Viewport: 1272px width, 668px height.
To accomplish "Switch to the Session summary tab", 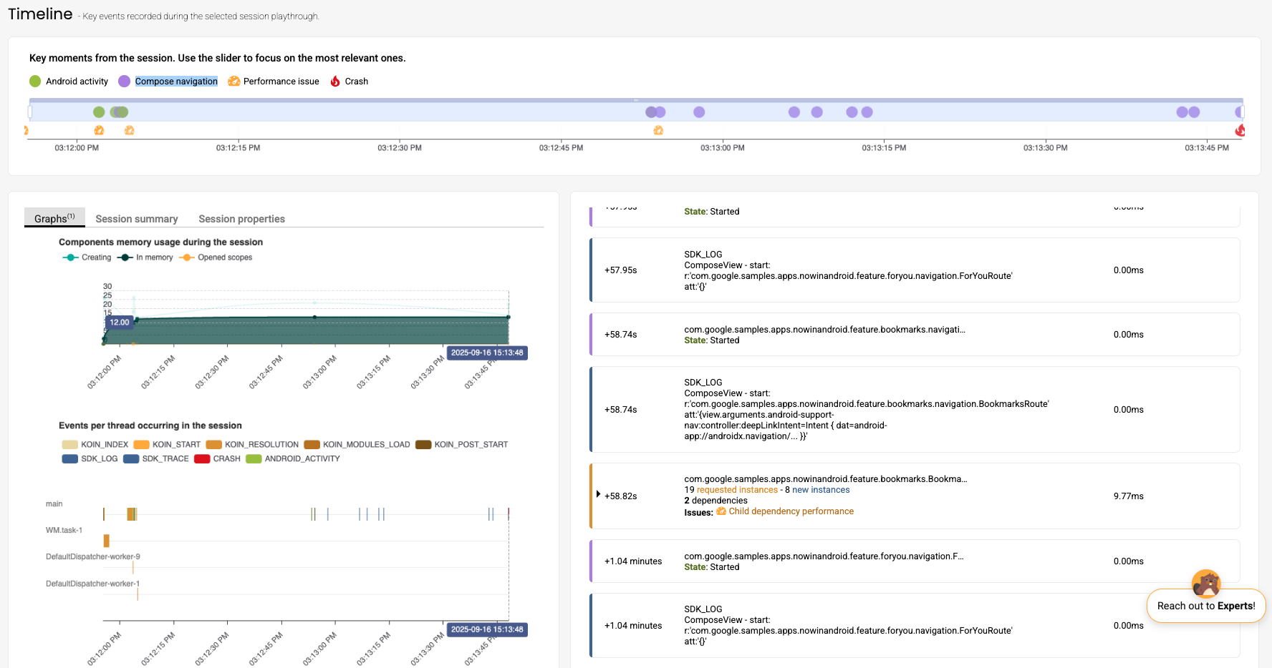I will (136, 219).
